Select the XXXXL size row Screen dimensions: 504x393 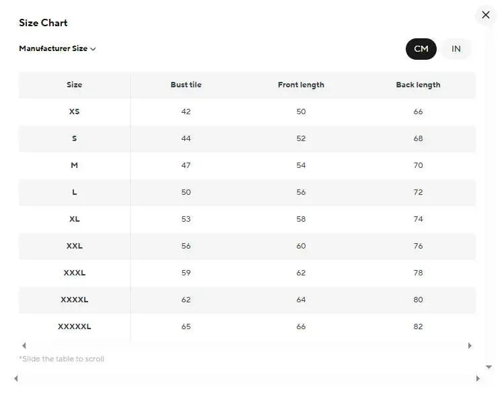coord(74,300)
